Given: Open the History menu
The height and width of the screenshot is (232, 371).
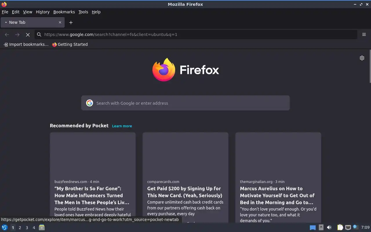Looking at the screenshot, I should coord(43,12).
